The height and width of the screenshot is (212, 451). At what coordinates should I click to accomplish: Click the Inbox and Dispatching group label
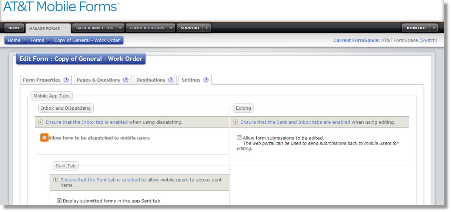pos(66,108)
